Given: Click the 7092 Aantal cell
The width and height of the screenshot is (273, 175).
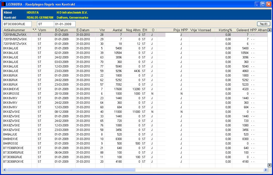Looking at the screenshot, I should click(114, 84).
